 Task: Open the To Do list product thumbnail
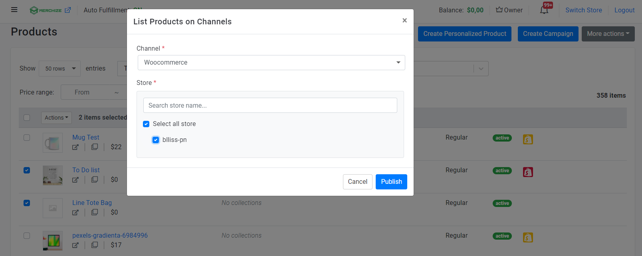pos(53,175)
